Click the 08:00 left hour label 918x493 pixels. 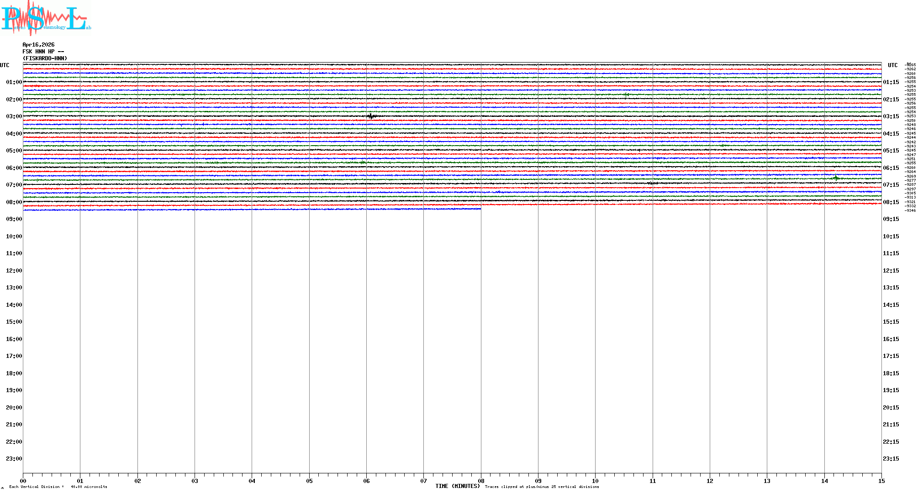[x=14, y=202]
